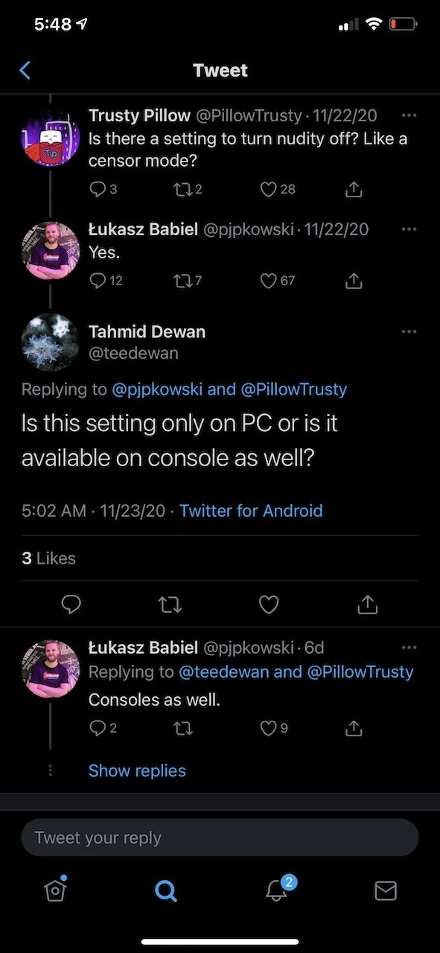Share Łukasz Babiel's "Yes." tweet
Screen dimensions: 440x953
pyautogui.click(x=354, y=281)
